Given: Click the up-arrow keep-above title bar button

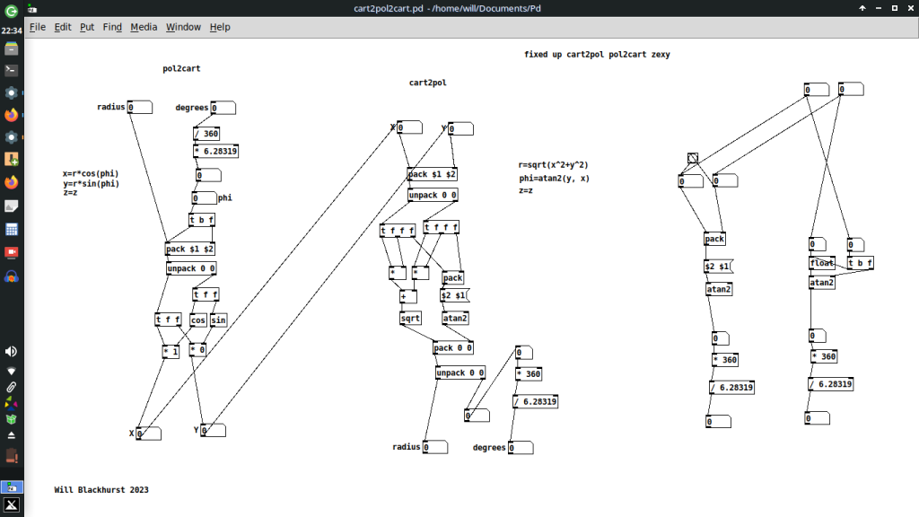Looking at the screenshot, I should tap(862, 8).
